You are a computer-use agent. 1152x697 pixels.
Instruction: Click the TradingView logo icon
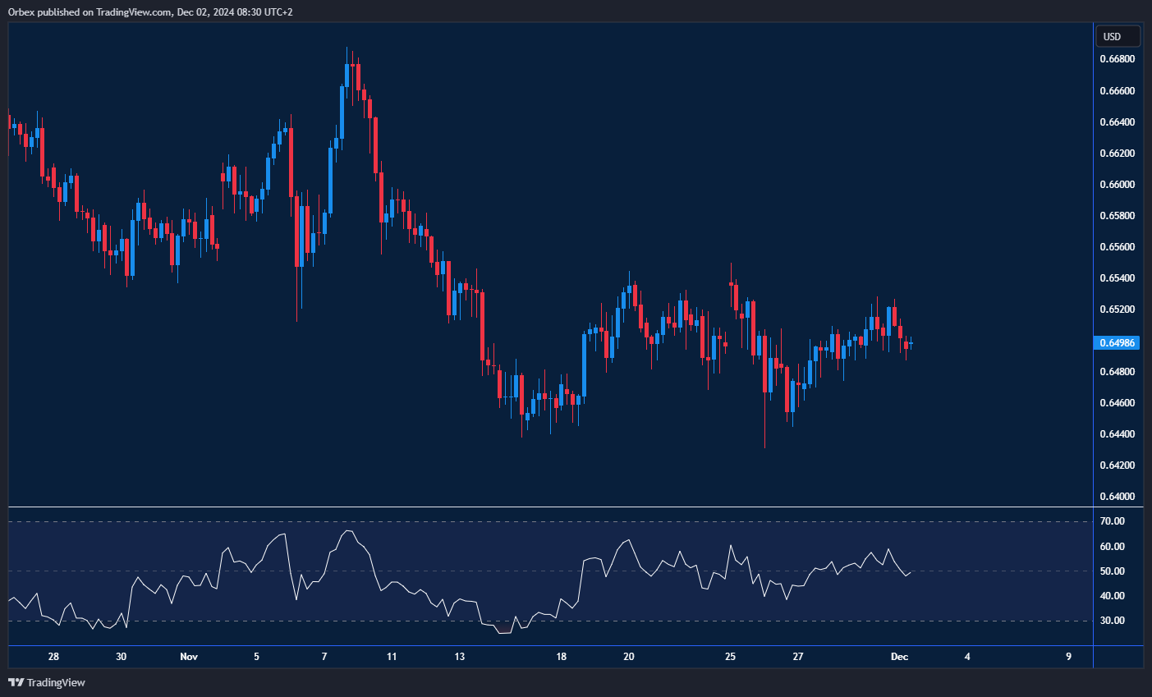tap(16, 682)
